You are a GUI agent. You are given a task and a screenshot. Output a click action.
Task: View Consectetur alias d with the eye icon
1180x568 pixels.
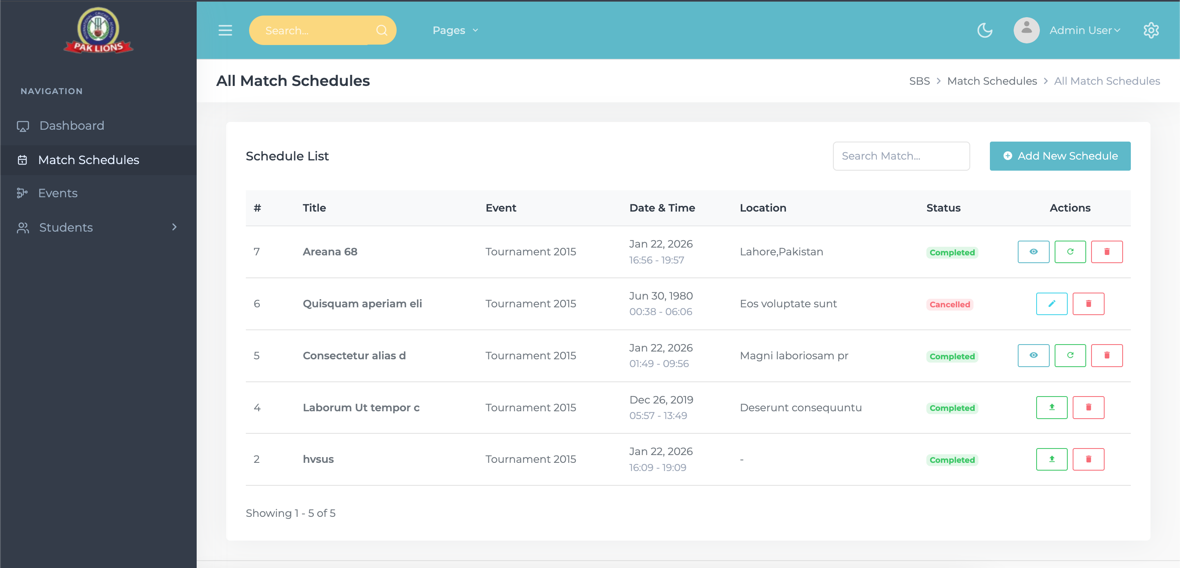point(1033,355)
